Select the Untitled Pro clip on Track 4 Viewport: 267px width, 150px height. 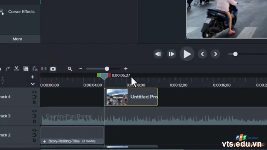(x=131, y=97)
